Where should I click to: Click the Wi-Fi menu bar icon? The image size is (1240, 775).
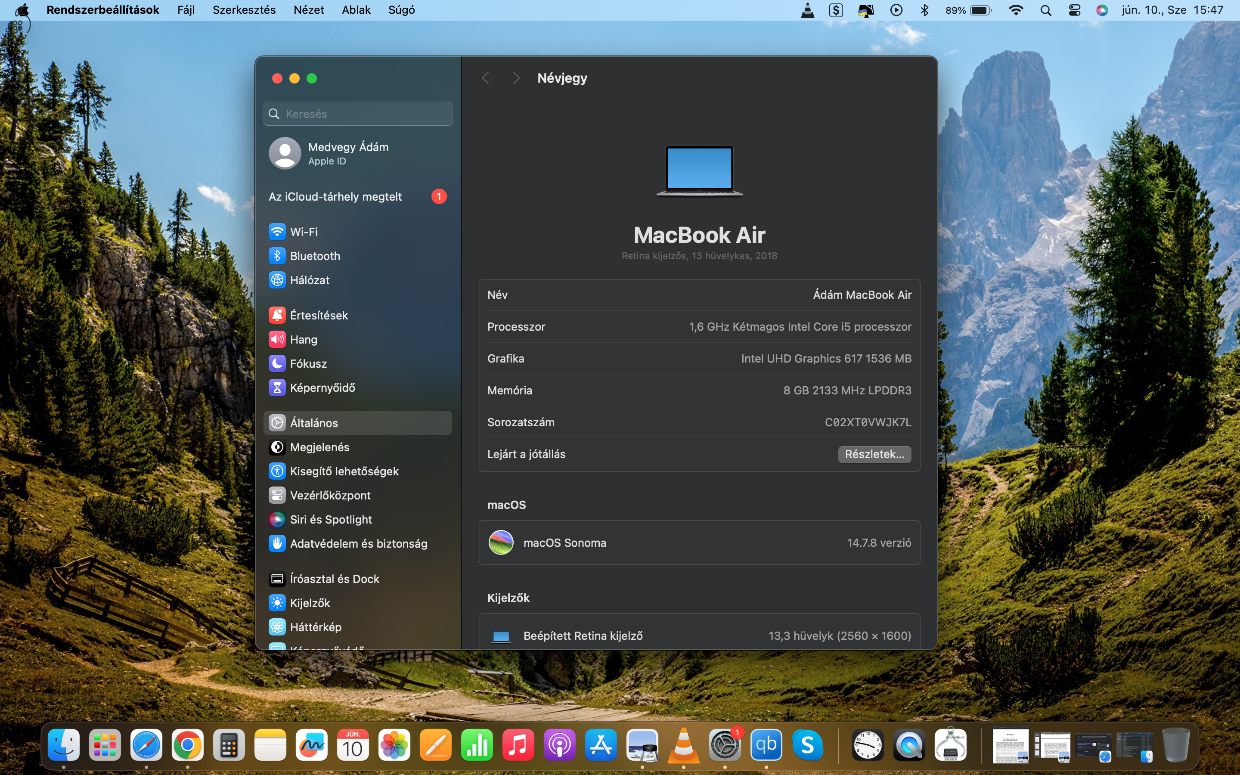point(1016,10)
